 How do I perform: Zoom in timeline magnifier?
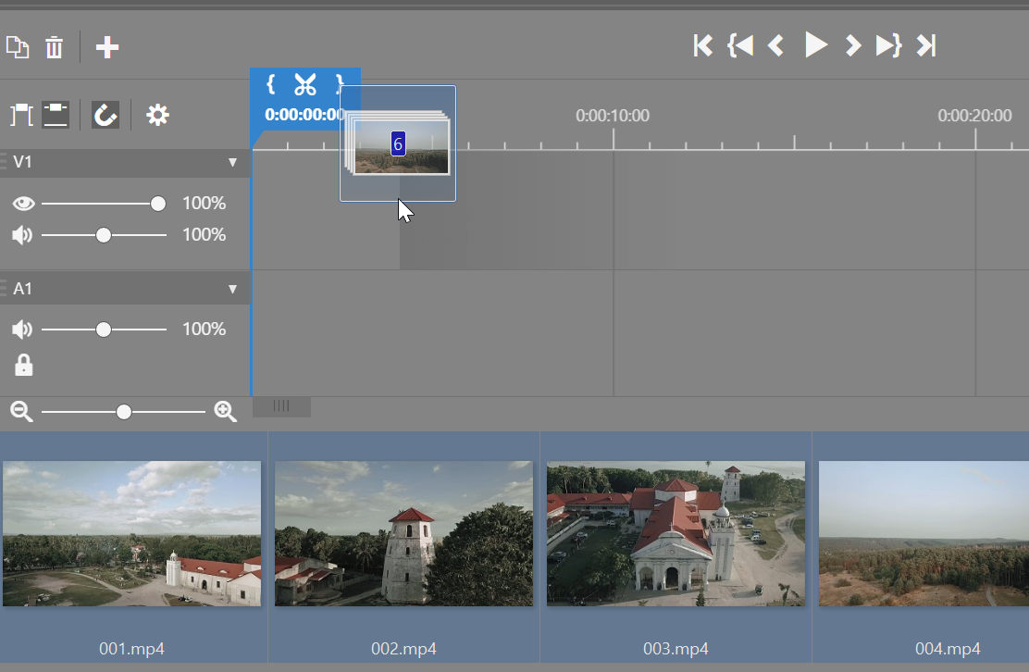click(x=225, y=412)
